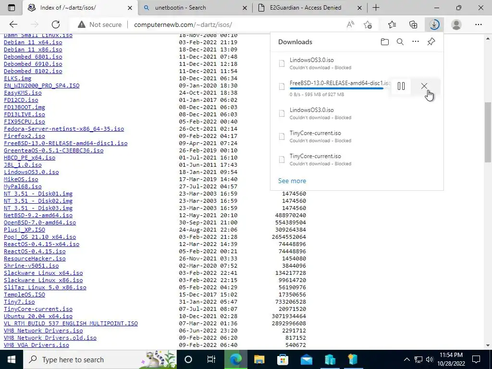This screenshot has height=369, width=492.
Task: Go back using the browser back arrow
Action: tap(13, 25)
